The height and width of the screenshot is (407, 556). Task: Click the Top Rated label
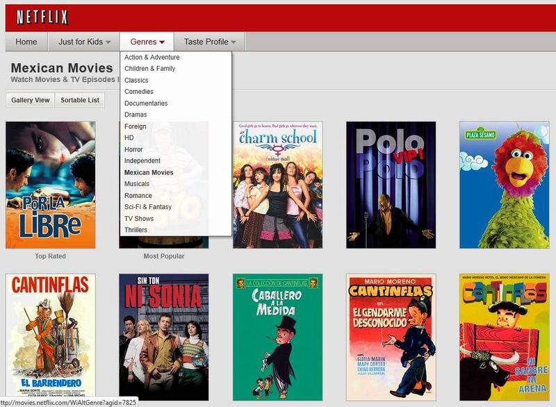click(x=50, y=256)
